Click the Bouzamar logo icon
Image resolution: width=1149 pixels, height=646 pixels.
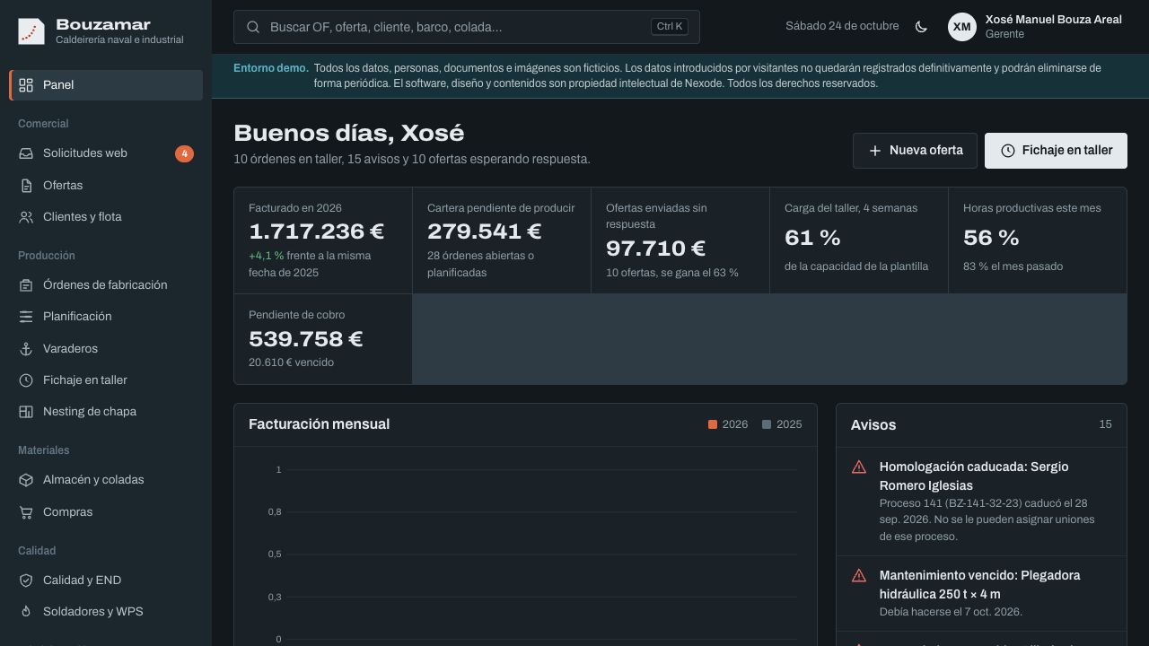[x=31, y=31]
